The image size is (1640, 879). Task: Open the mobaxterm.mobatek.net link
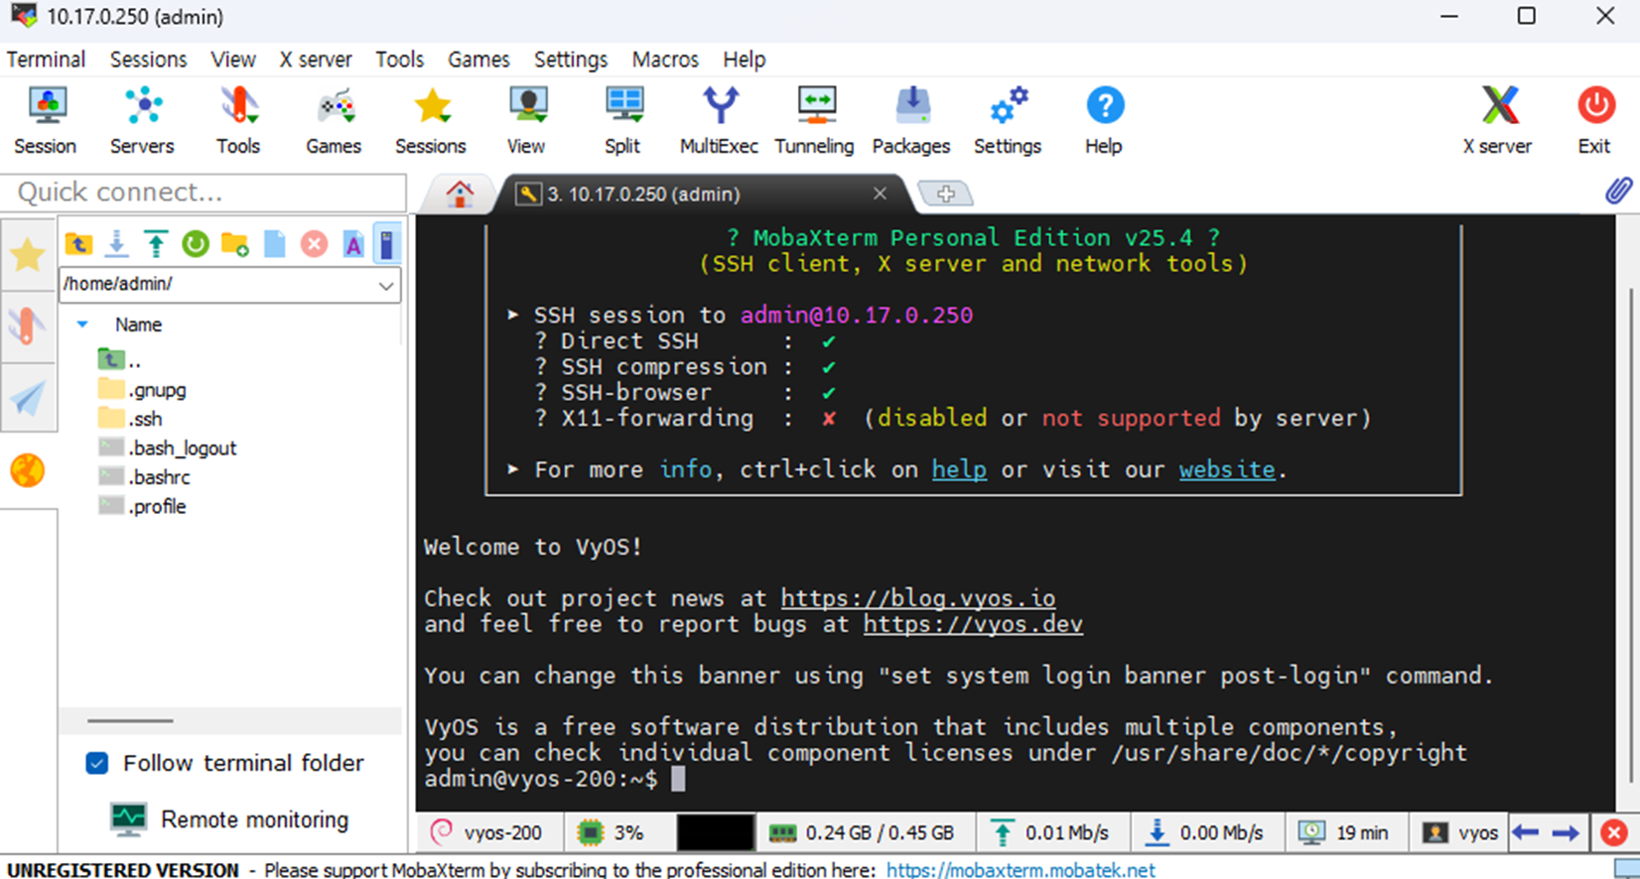[x=1021, y=870]
